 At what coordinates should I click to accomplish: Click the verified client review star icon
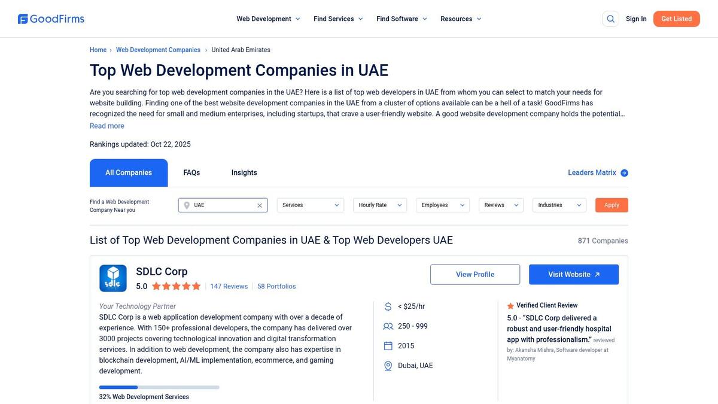point(510,306)
